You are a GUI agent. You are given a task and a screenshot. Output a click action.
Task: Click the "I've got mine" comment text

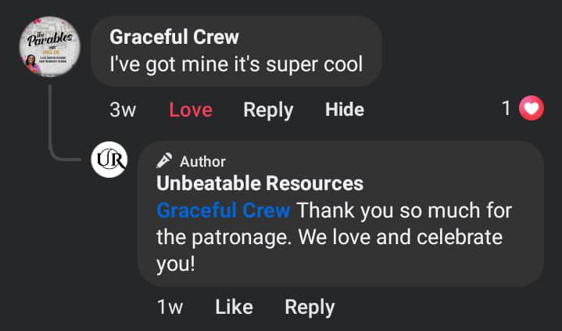coord(236,64)
